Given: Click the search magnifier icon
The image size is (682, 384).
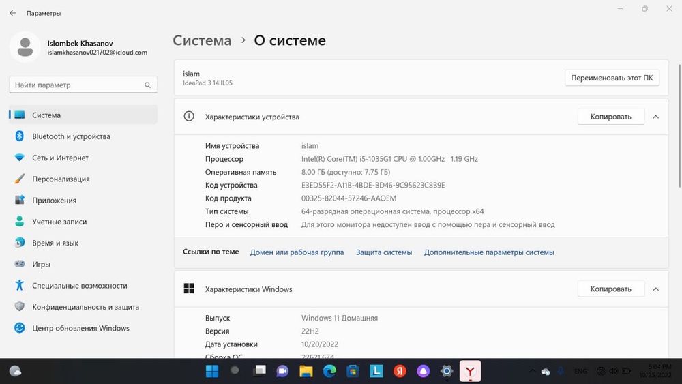Looking at the screenshot, I should (x=148, y=85).
